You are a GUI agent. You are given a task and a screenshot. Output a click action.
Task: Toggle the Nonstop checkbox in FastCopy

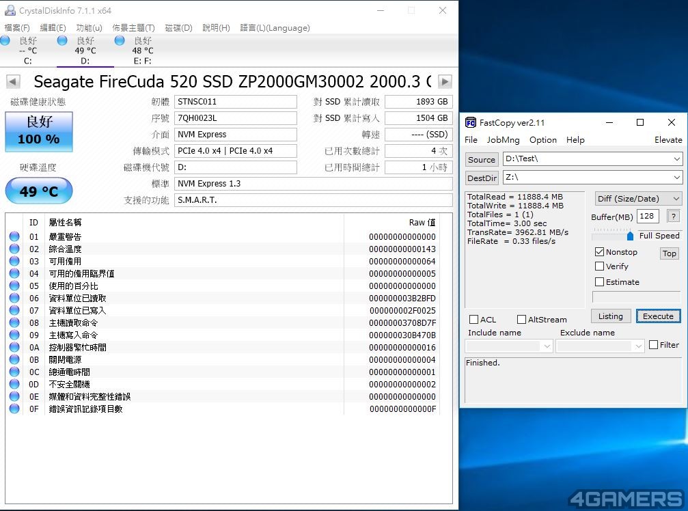599,252
